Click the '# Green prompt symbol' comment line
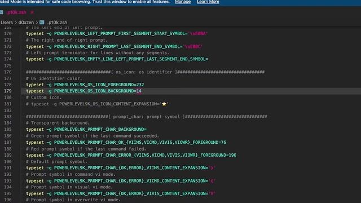 (93, 136)
